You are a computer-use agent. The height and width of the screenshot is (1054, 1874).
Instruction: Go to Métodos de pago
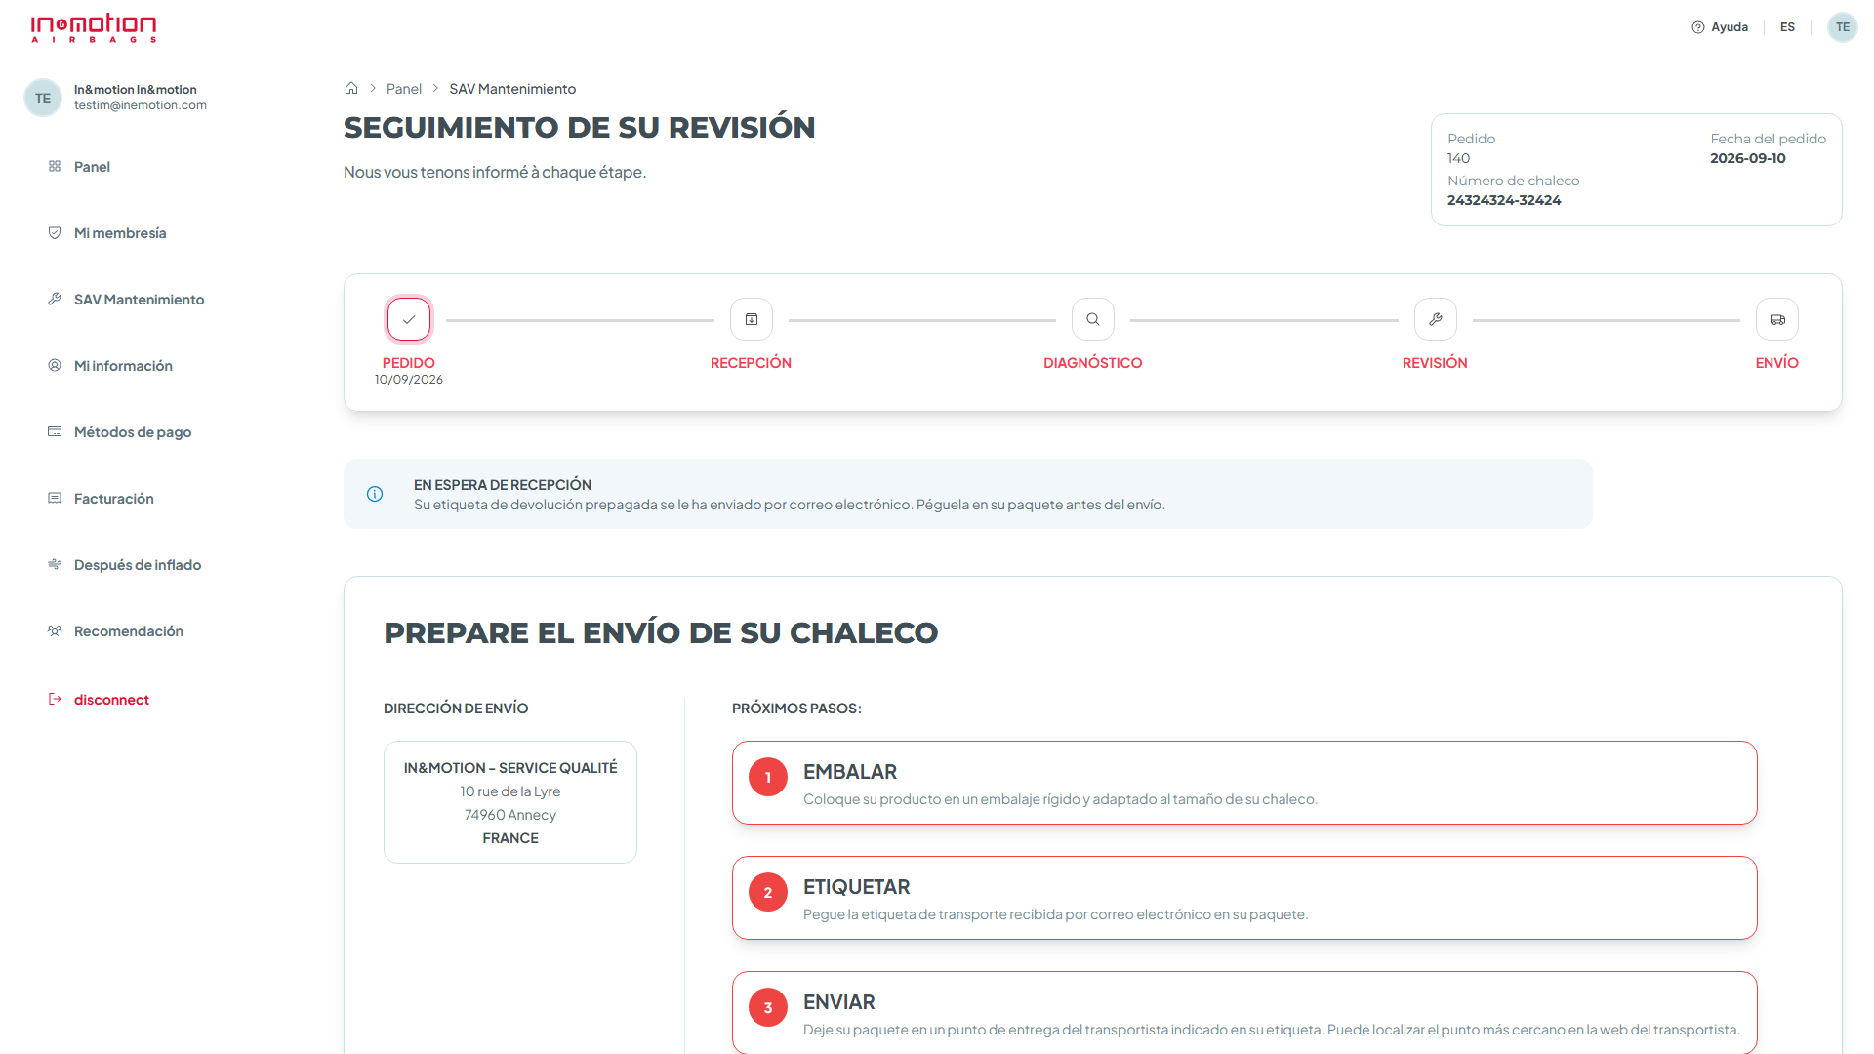click(133, 432)
